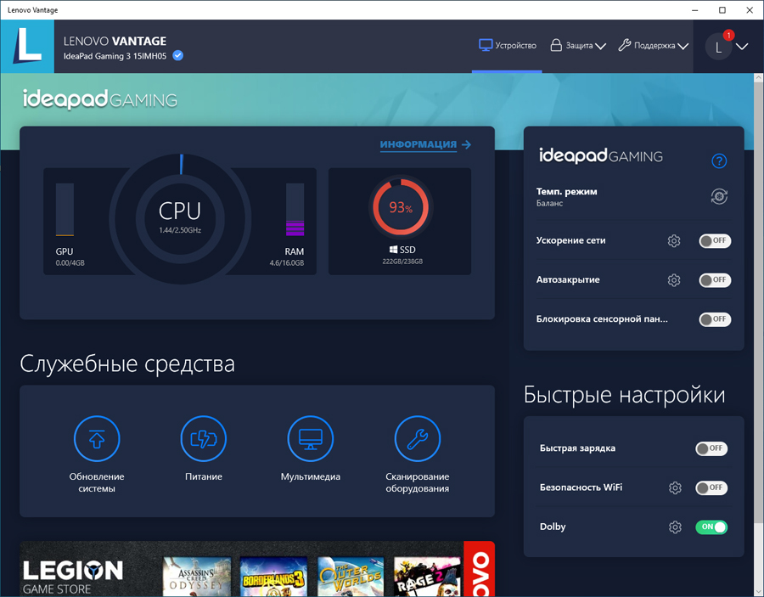Open Borderlands 3 game thumbnail
This screenshot has height=597, width=764.
click(x=273, y=577)
